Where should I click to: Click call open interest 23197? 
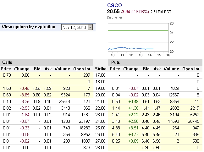click(x=85, y=121)
